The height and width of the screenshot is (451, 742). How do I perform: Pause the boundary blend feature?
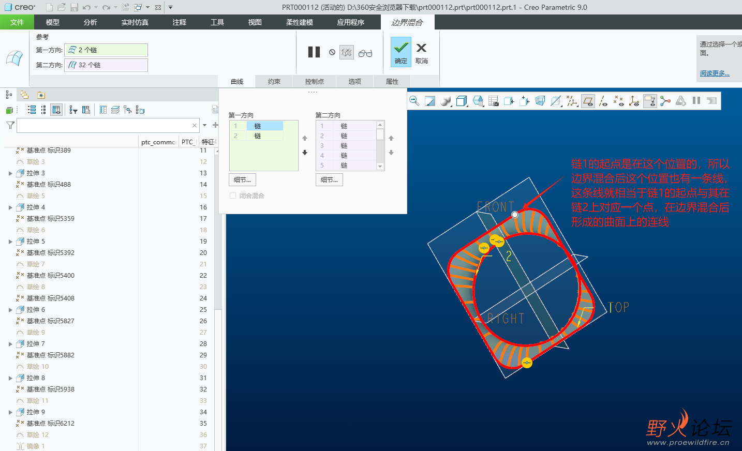(314, 52)
